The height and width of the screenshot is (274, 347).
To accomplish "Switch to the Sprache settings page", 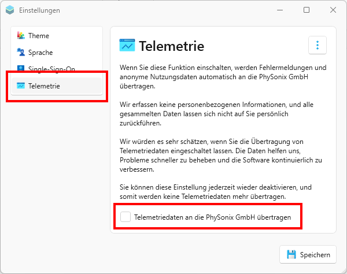I will (x=40, y=53).
